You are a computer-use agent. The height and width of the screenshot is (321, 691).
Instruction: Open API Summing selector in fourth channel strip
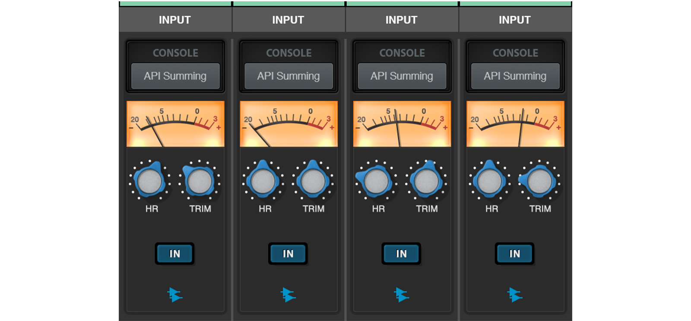[x=515, y=76]
